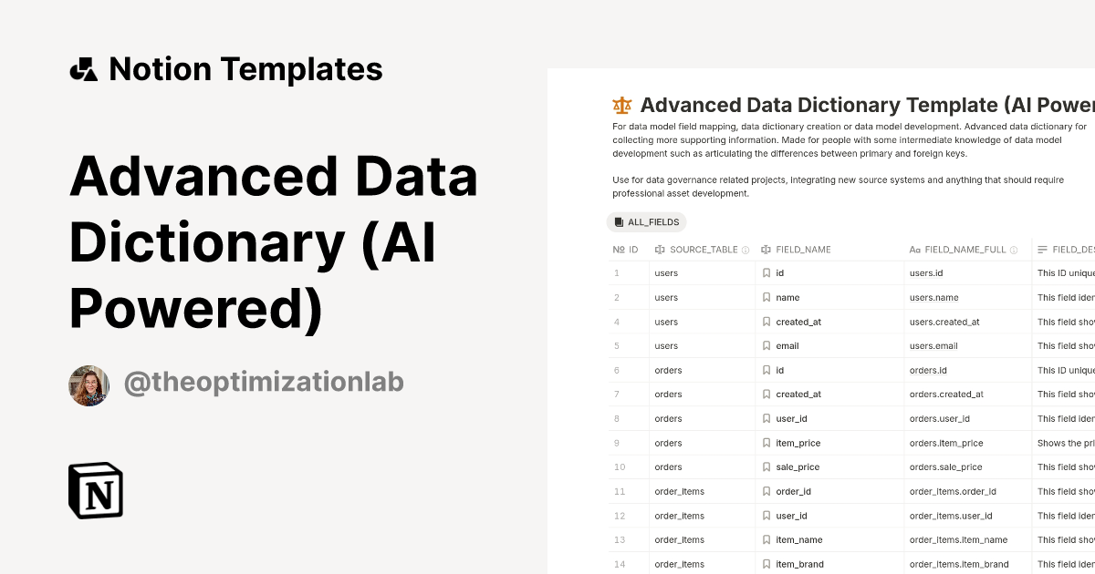Click the balance scale page icon
This screenshot has height=574, width=1095.
[x=621, y=104]
